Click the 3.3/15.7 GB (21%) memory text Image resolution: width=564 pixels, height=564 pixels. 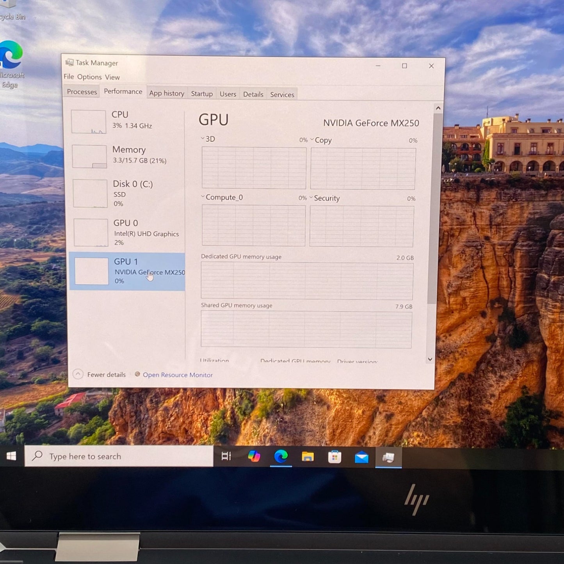[x=140, y=160]
